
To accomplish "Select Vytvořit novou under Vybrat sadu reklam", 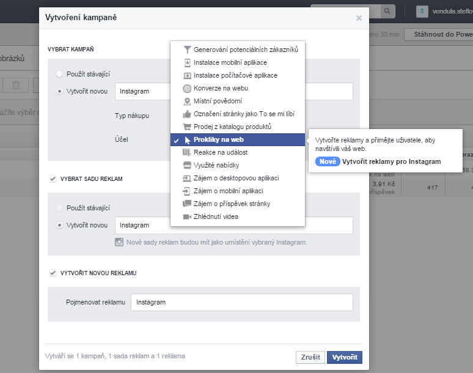I will (59, 225).
